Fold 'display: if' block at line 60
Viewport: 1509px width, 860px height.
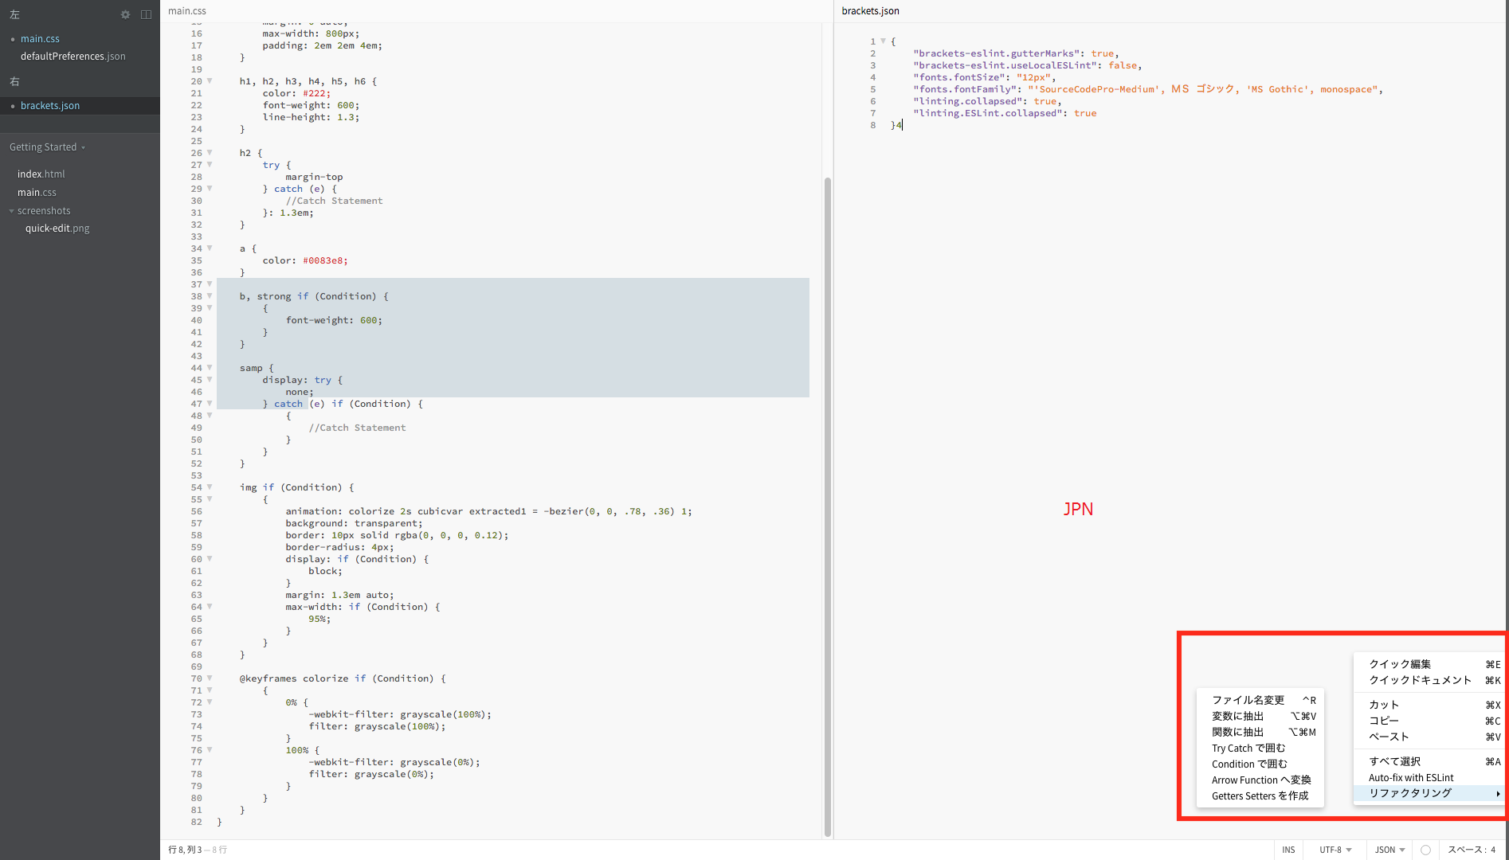click(210, 559)
